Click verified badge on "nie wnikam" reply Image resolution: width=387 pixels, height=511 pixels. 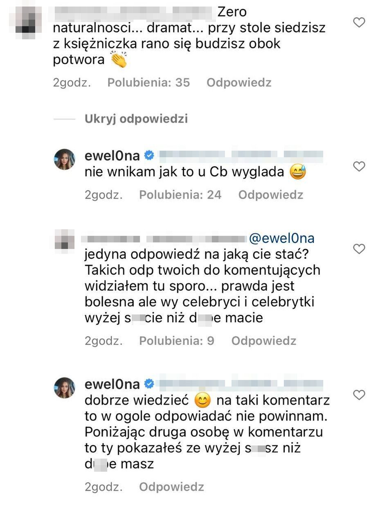coord(149,156)
